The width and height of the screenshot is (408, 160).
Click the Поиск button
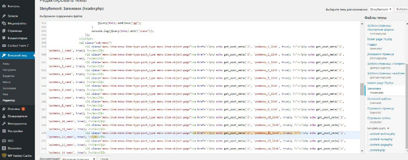104,158
